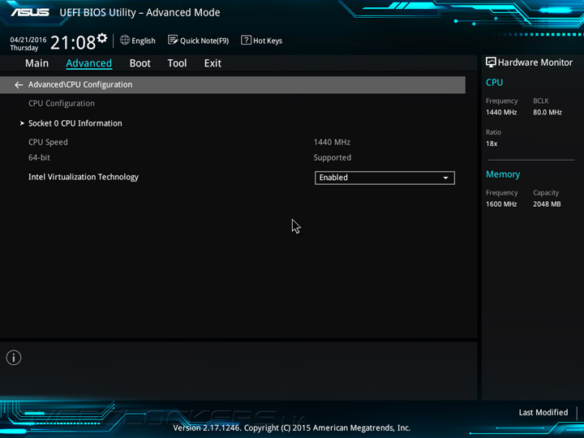
Task: Open the Hot Keys label
Action: click(x=268, y=41)
